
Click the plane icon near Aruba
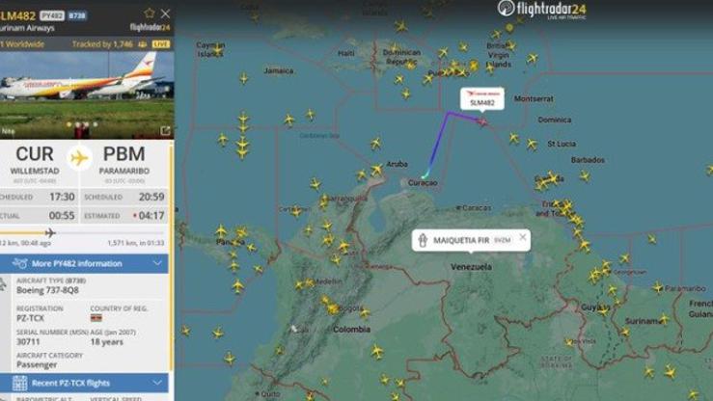tap(376, 170)
